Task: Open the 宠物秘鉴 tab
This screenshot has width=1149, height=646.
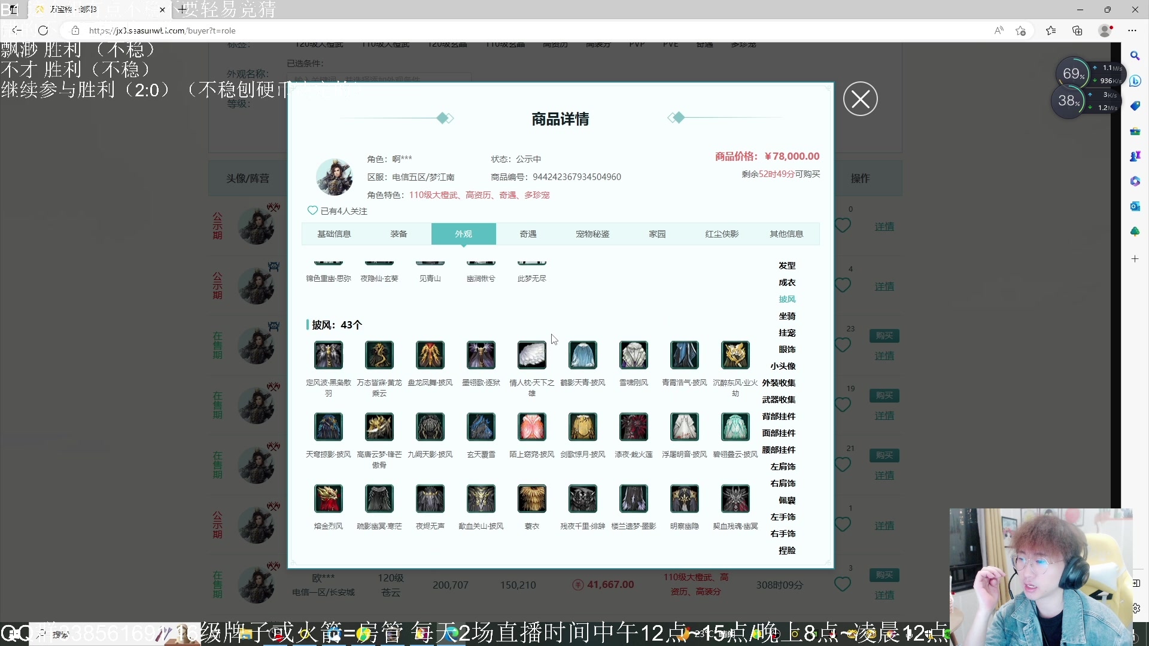Action: coord(592,234)
